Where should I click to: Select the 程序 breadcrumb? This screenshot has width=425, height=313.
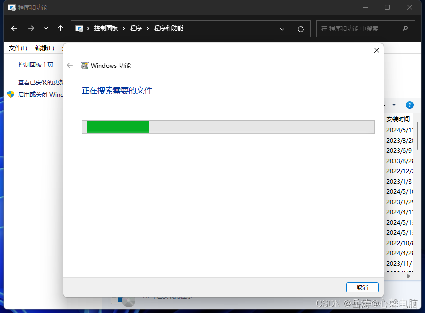(136, 28)
